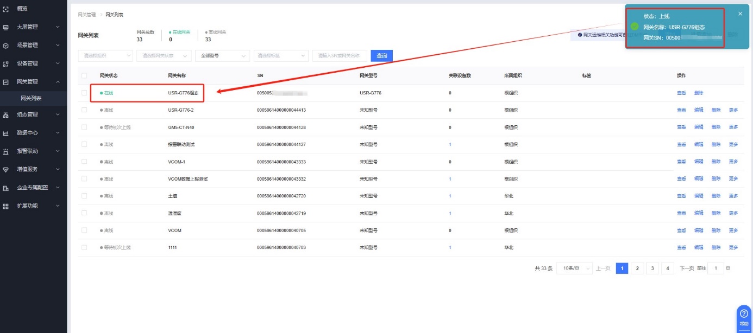Tick the select-all checkbox in table header
The width and height of the screenshot is (753, 333).
84,75
